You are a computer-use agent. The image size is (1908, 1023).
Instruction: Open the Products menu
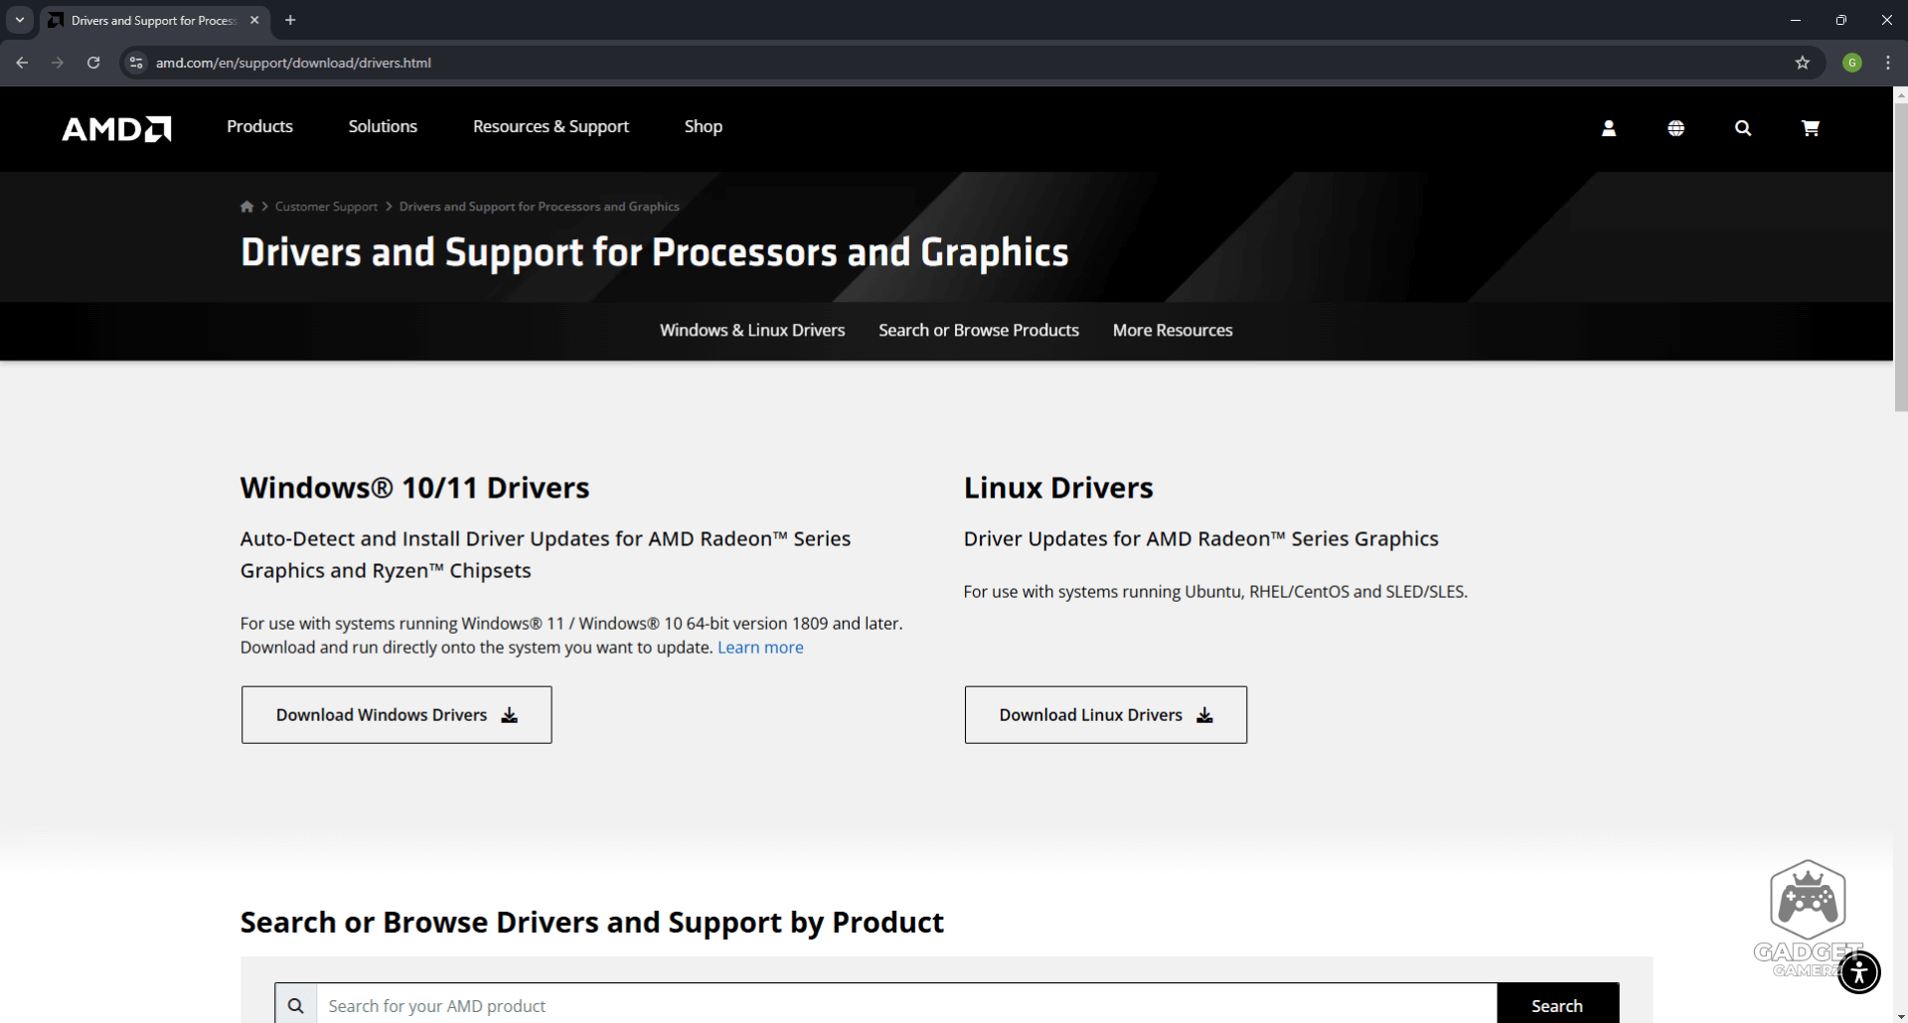coord(259,126)
